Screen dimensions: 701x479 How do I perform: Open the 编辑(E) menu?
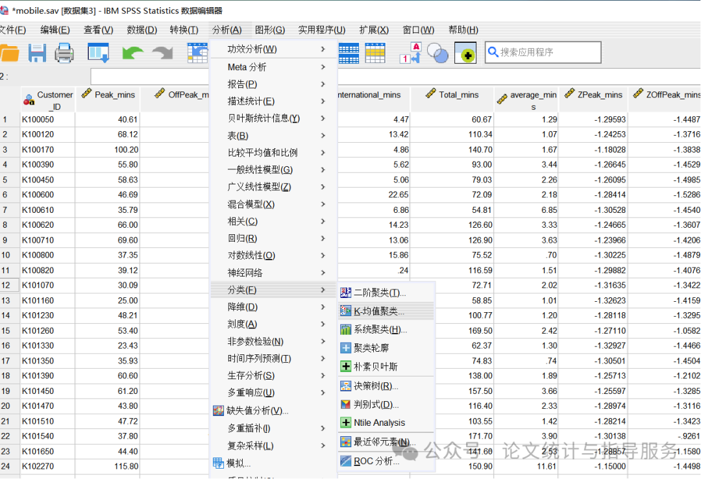(x=55, y=30)
